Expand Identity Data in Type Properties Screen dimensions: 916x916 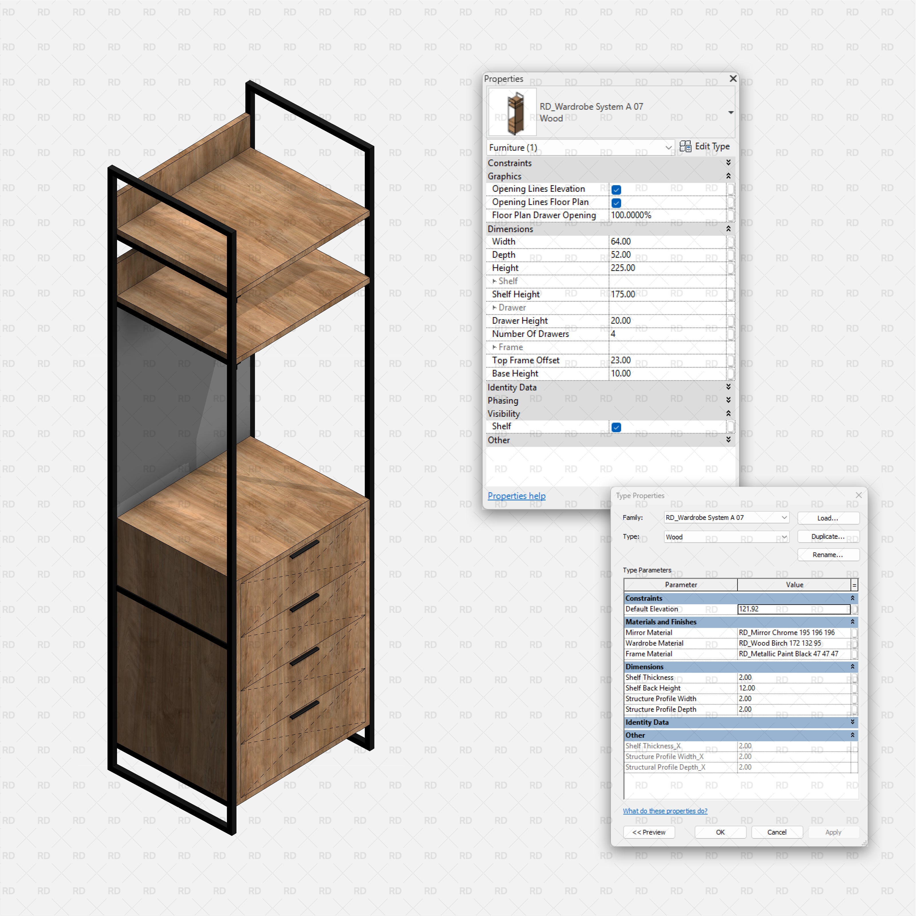point(853,722)
